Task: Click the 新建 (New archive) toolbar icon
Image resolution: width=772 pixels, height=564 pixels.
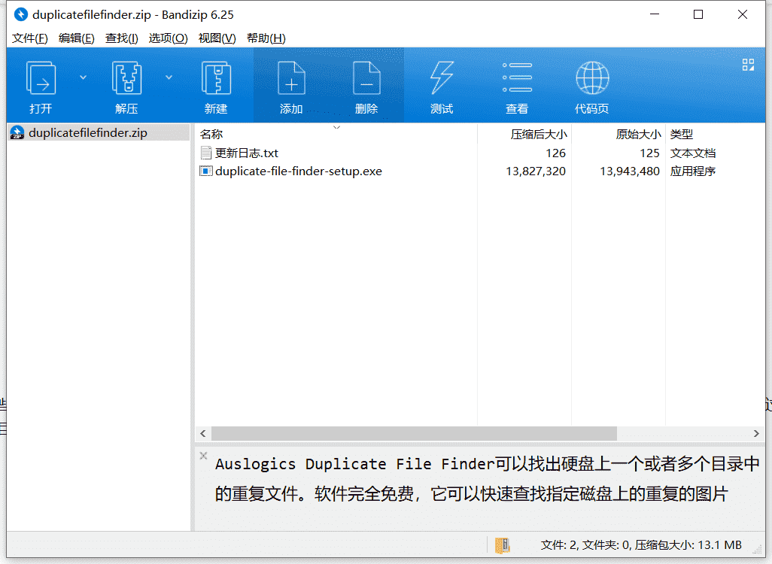Action: click(x=216, y=78)
